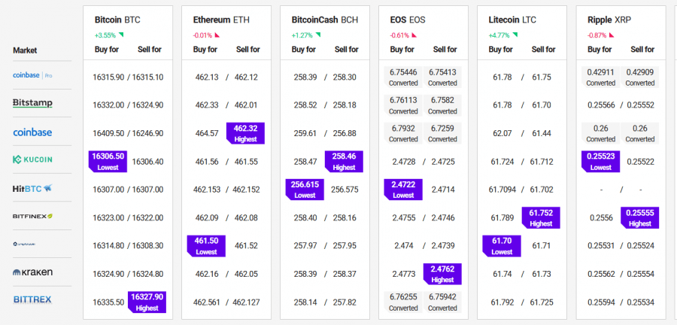Open the Ripple XRP column header
Viewport: 677px width, 325px height.
tap(609, 20)
